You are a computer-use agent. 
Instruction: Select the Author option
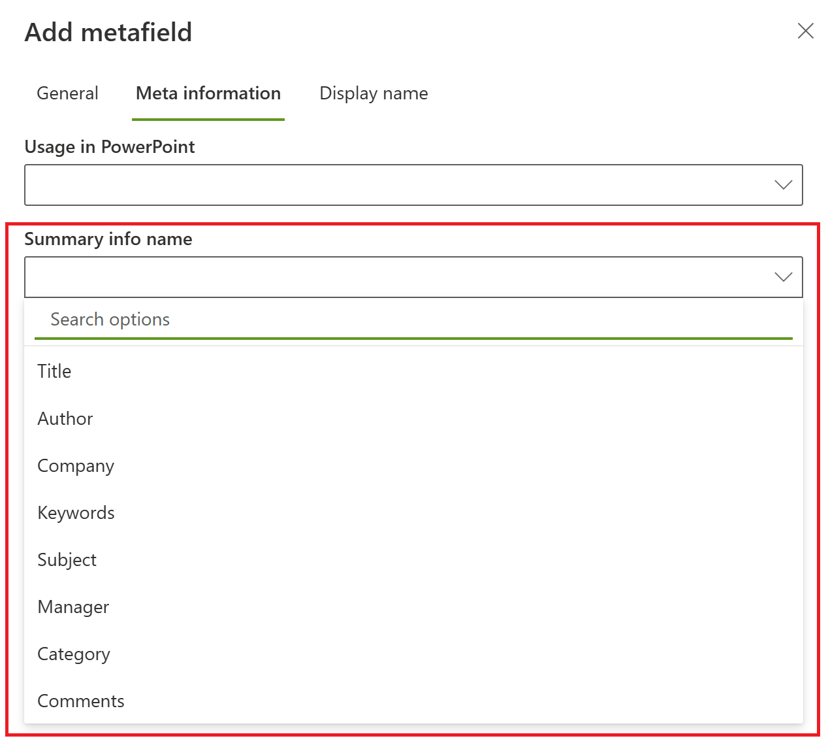65,418
